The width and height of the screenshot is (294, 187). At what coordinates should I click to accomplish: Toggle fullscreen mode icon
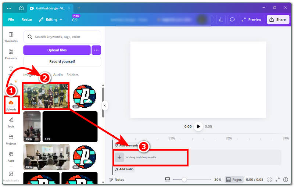click(x=277, y=180)
